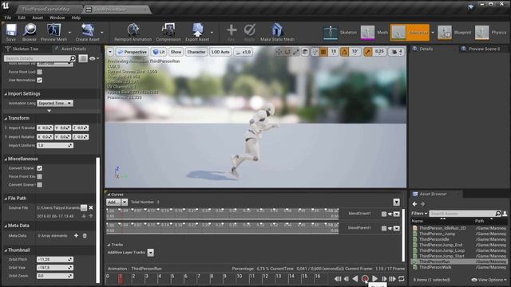The height and width of the screenshot is (287, 511).
Task: Go back in Asset Browser history
Action: (x=414, y=204)
